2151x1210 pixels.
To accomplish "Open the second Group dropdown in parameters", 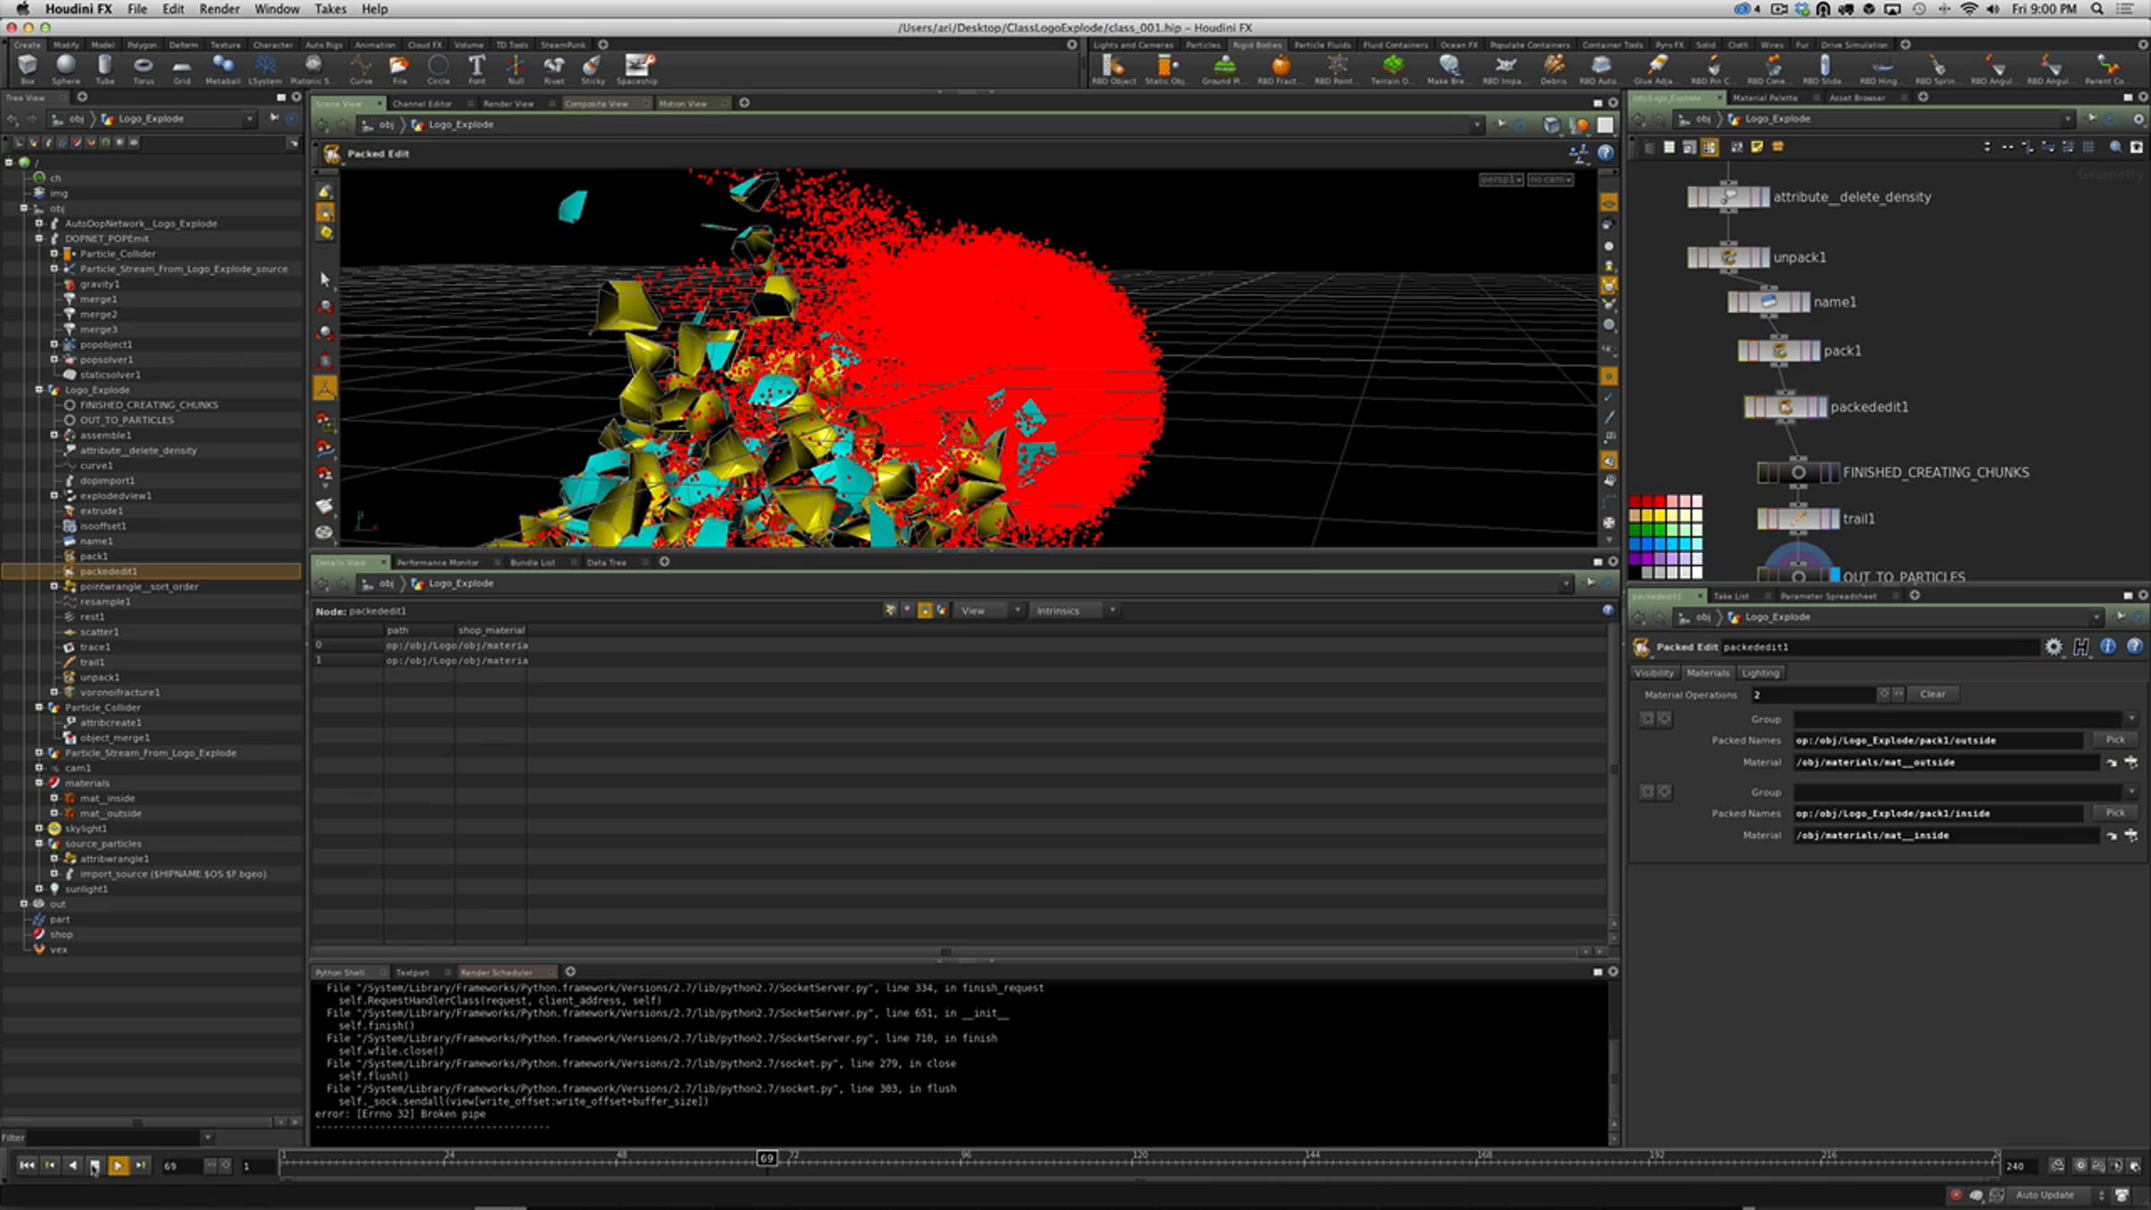I will 2131,792.
